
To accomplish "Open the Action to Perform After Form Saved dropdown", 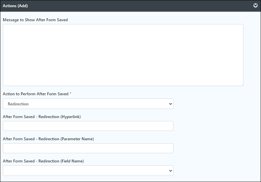I will tap(88, 104).
